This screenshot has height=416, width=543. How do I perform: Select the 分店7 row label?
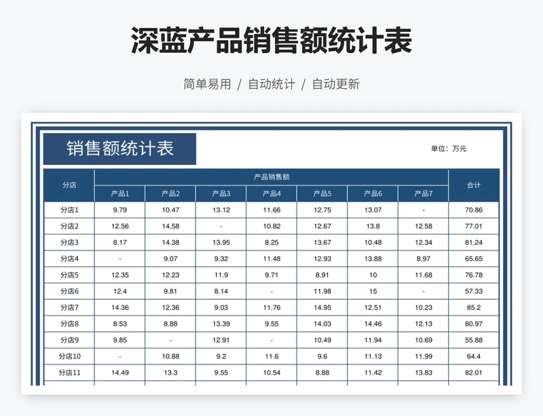[x=69, y=307]
